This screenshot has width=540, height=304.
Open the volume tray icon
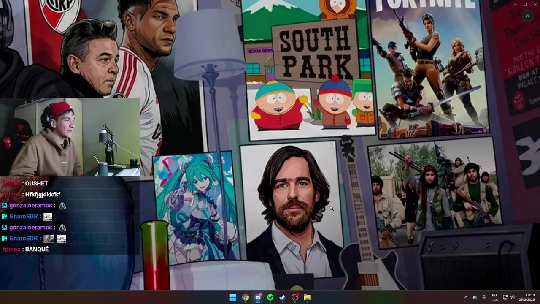click(x=512, y=297)
